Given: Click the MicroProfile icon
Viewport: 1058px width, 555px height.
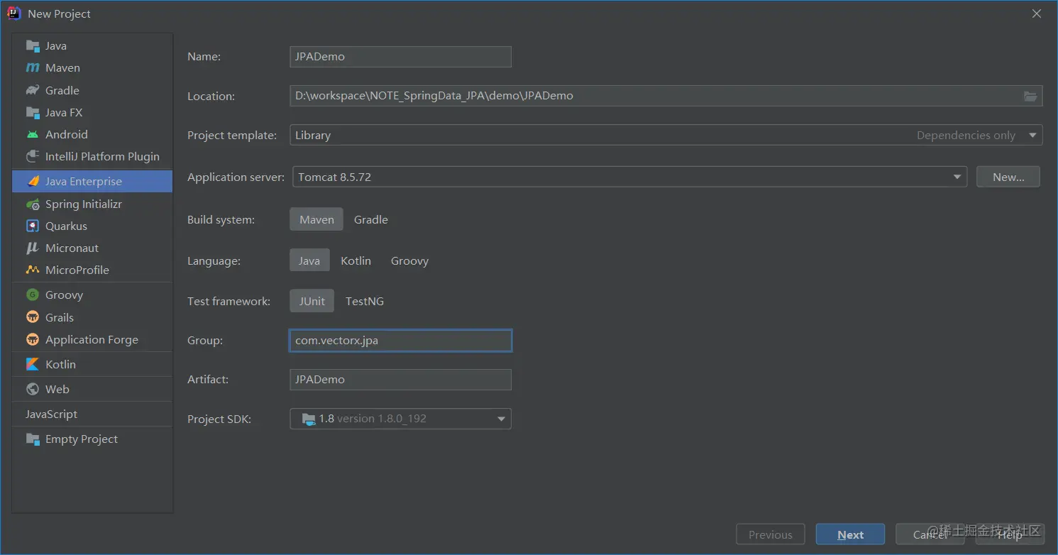Looking at the screenshot, I should pyautogui.click(x=33, y=270).
